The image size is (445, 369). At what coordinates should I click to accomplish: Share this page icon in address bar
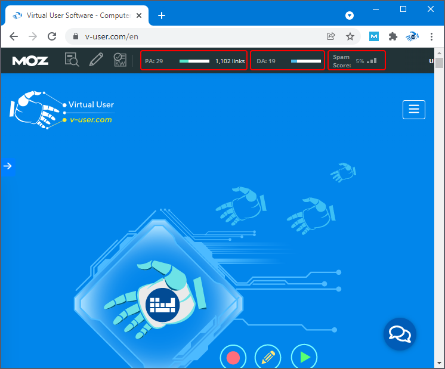coord(330,36)
